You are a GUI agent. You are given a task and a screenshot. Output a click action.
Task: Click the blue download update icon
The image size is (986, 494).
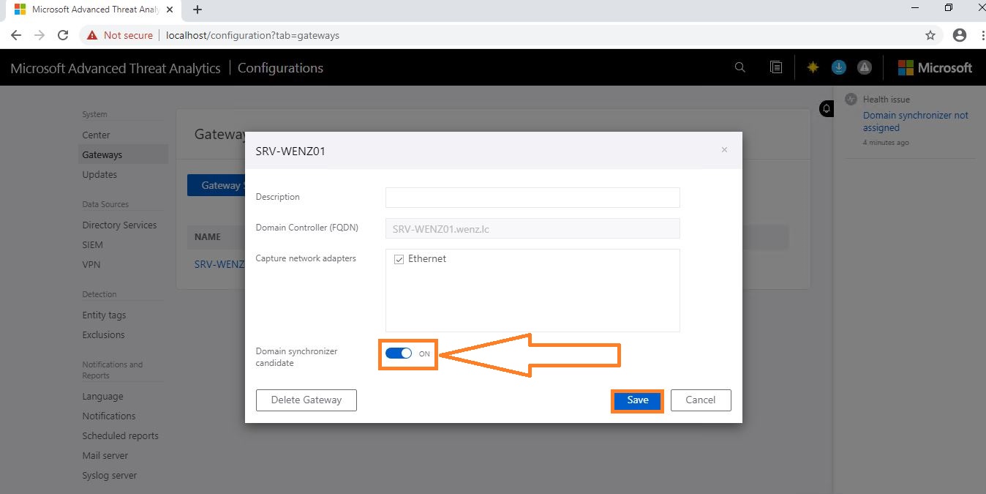[x=839, y=67]
